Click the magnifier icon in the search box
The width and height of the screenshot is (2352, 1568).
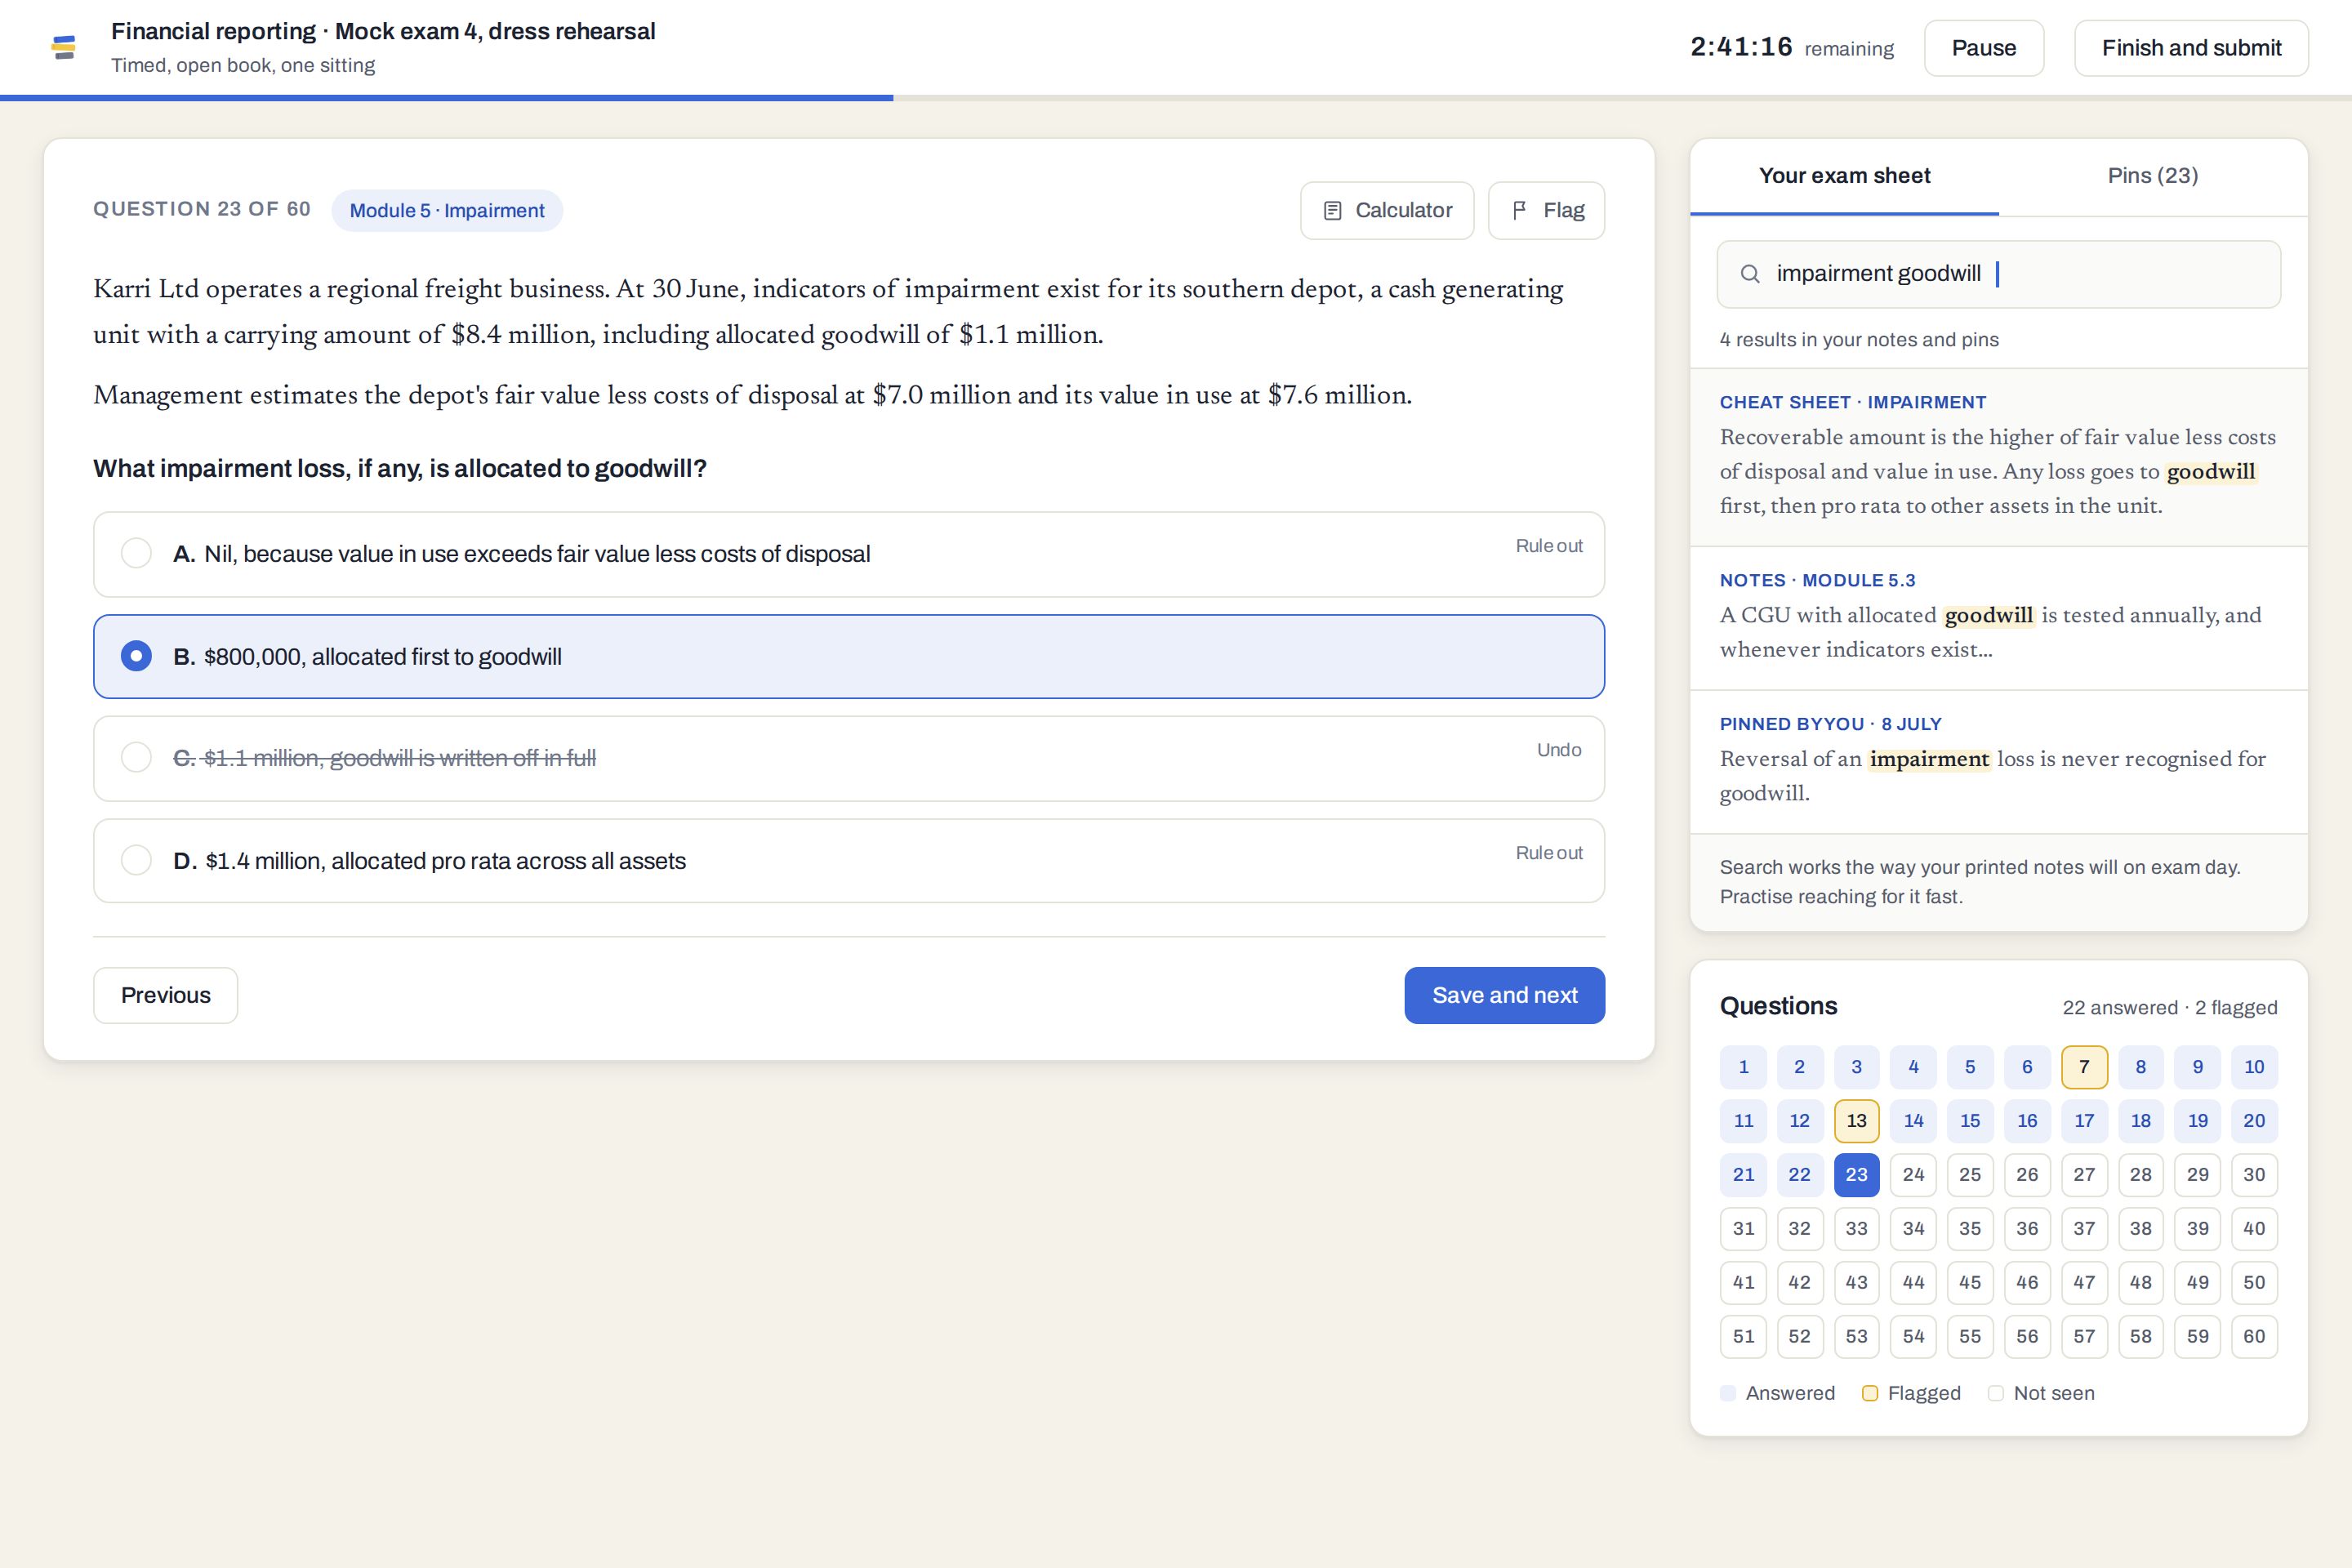[1750, 274]
